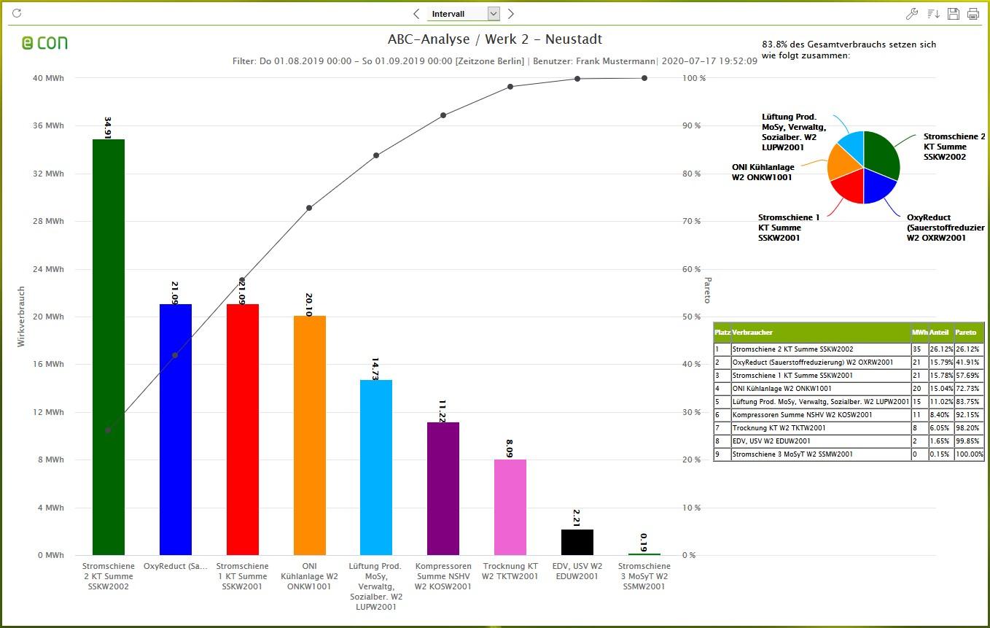The height and width of the screenshot is (628, 990).
Task: Click the econ logo
Action: pyautogui.click(x=44, y=44)
